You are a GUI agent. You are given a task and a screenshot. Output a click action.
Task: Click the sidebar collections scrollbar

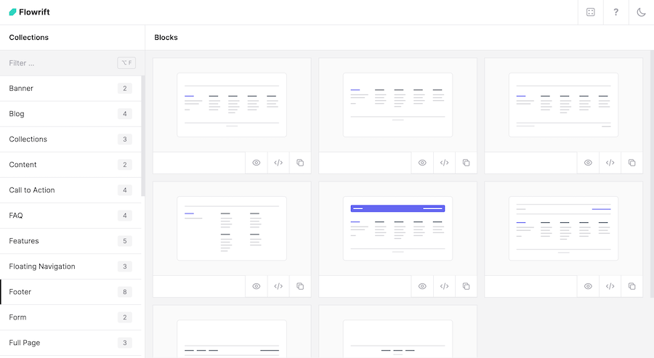tap(142, 134)
